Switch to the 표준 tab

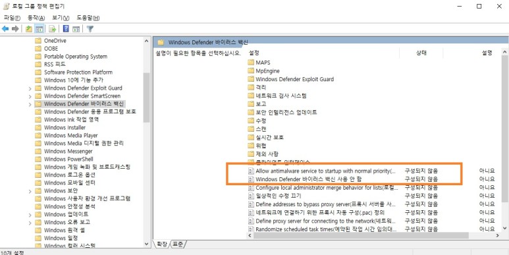pos(178,244)
